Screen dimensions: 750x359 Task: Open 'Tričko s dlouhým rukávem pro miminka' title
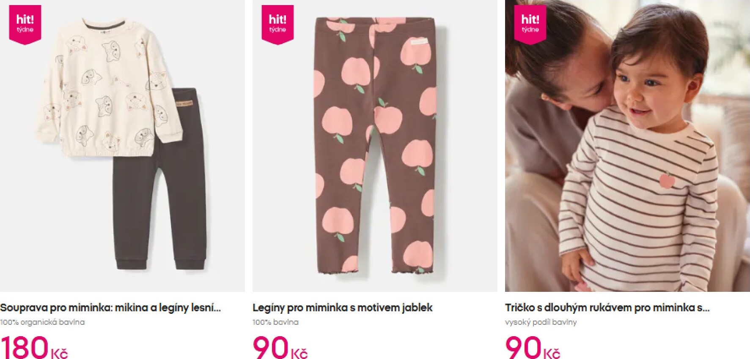pyautogui.click(x=607, y=307)
